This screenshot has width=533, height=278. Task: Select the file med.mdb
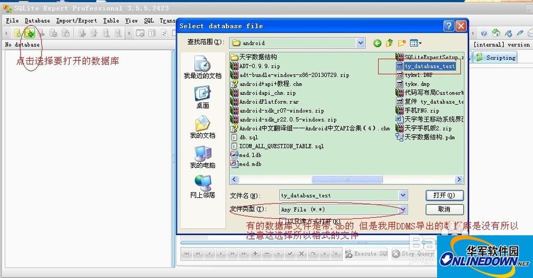246,164
